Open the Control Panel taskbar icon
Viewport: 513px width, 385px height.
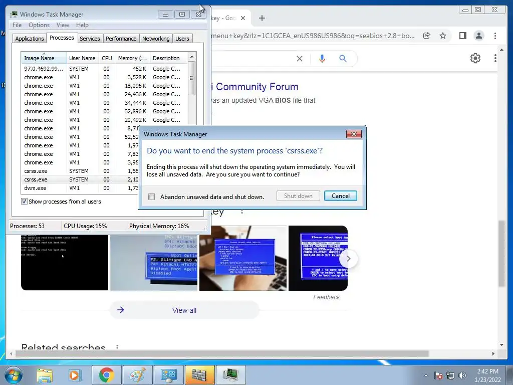(168, 375)
